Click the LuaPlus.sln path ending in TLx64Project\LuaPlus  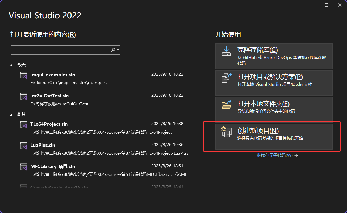tap(109, 153)
